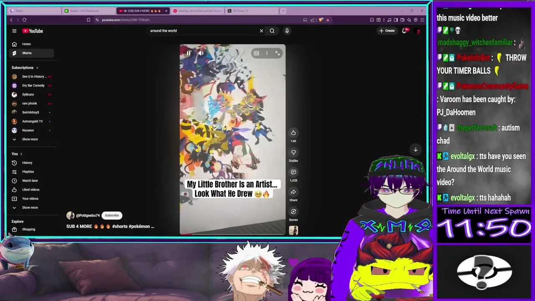The height and width of the screenshot is (301, 535).
Task: Toggle closed captions on the Short
Action: (x=256, y=53)
